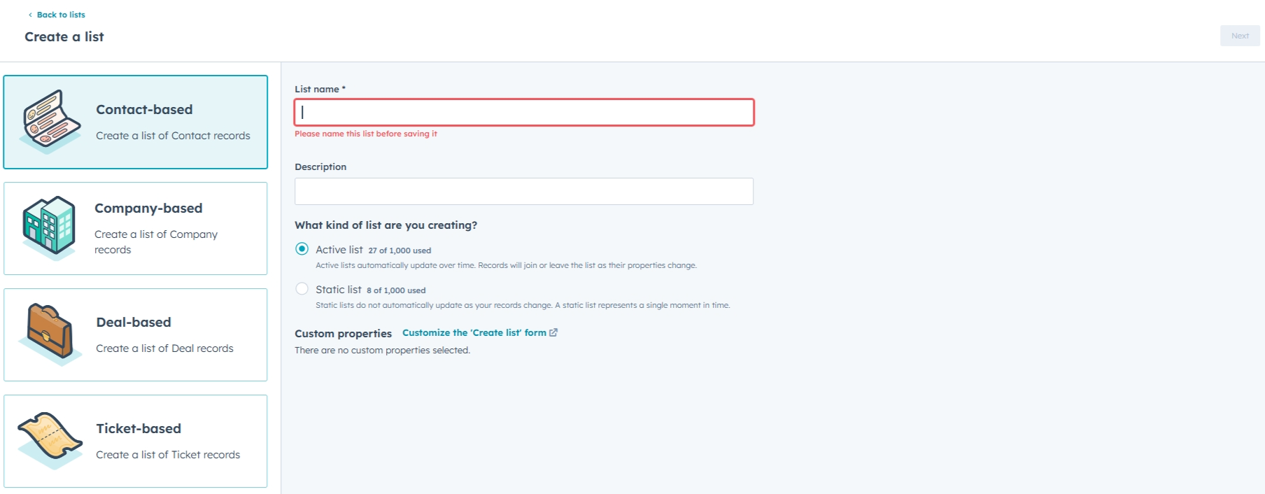The image size is (1265, 494).
Task: Click the Ticket-based ticket icon
Action: (50, 441)
